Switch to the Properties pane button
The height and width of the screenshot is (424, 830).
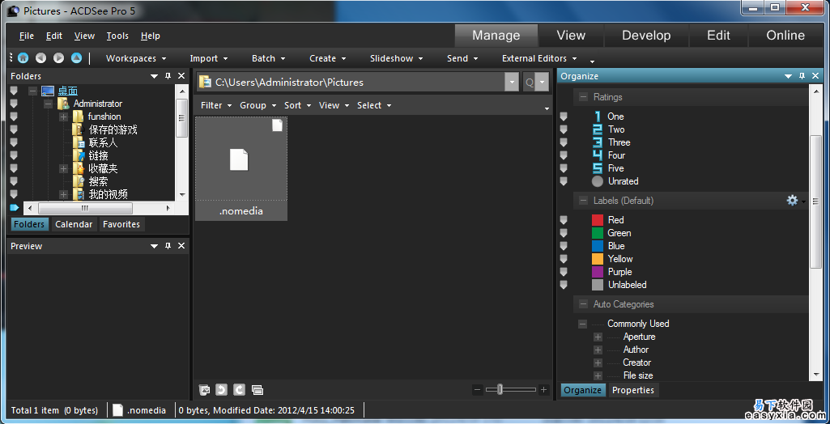click(x=632, y=390)
